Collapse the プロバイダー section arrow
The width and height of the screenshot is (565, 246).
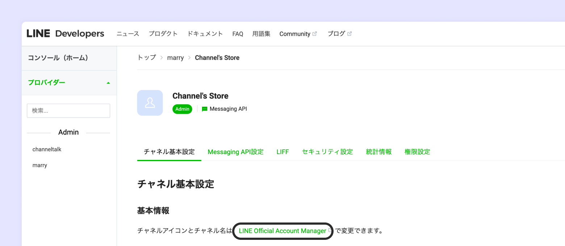click(108, 83)
